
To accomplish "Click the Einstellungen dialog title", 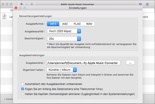I will [78, 8].
